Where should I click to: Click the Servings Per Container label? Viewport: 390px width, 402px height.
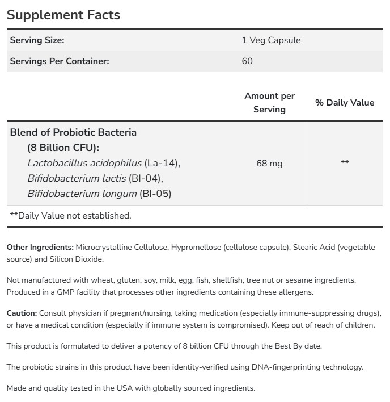(x=59, y=61)
